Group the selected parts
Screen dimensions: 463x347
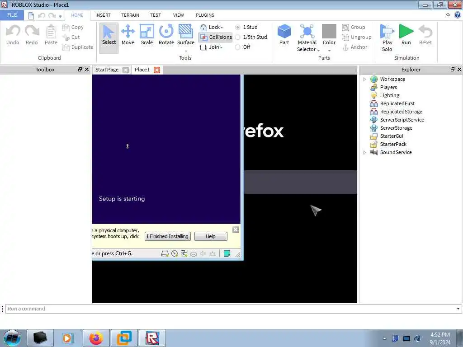click(x=354, y=27)
